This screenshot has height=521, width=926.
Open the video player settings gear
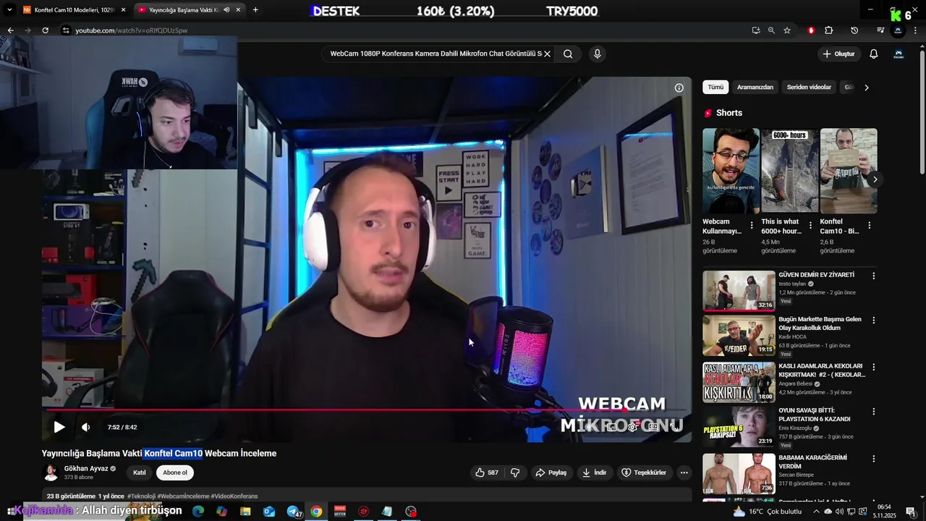(x=632, y=427)
